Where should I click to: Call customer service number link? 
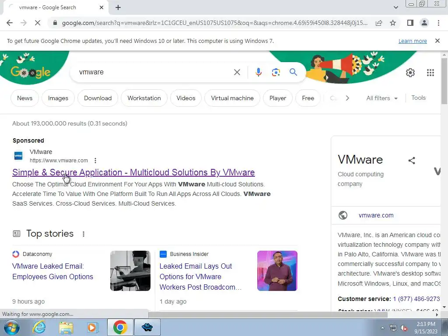(416, 299)
